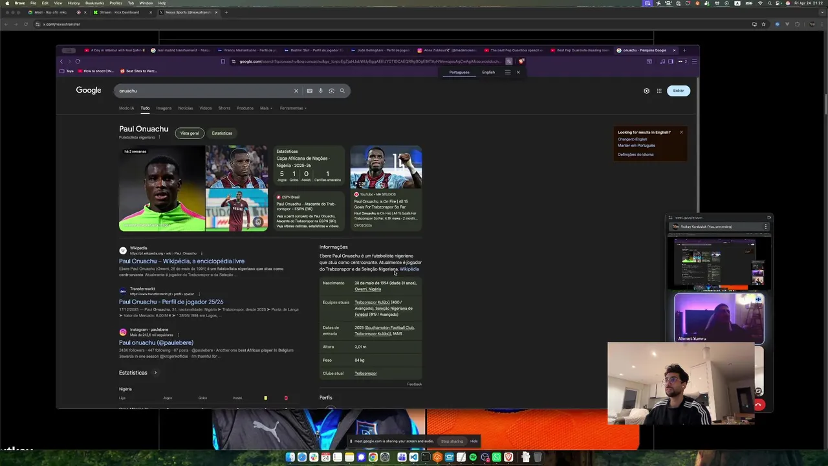Click the Google search input containing 'onuachu'
The width and height of the screenshot is (828, 466).
(x=204, y=91)
